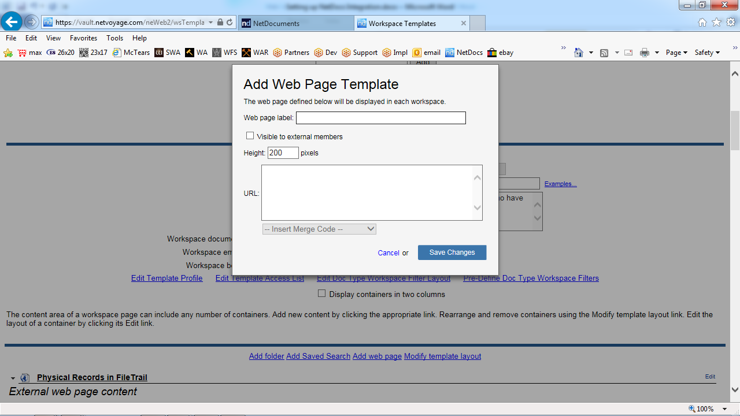The width and height of the screenshot is (740, 416).
Task: Click the browser Back arrow button
Action: (12, 22)
